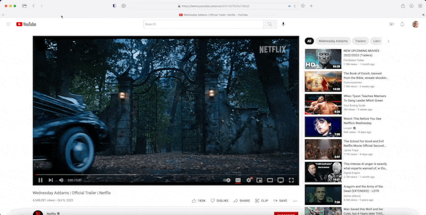Select the Wednesday Addams filter chip
Viewport: 426px width, 215px height.
pyautogui.click(x=333, y=41)
